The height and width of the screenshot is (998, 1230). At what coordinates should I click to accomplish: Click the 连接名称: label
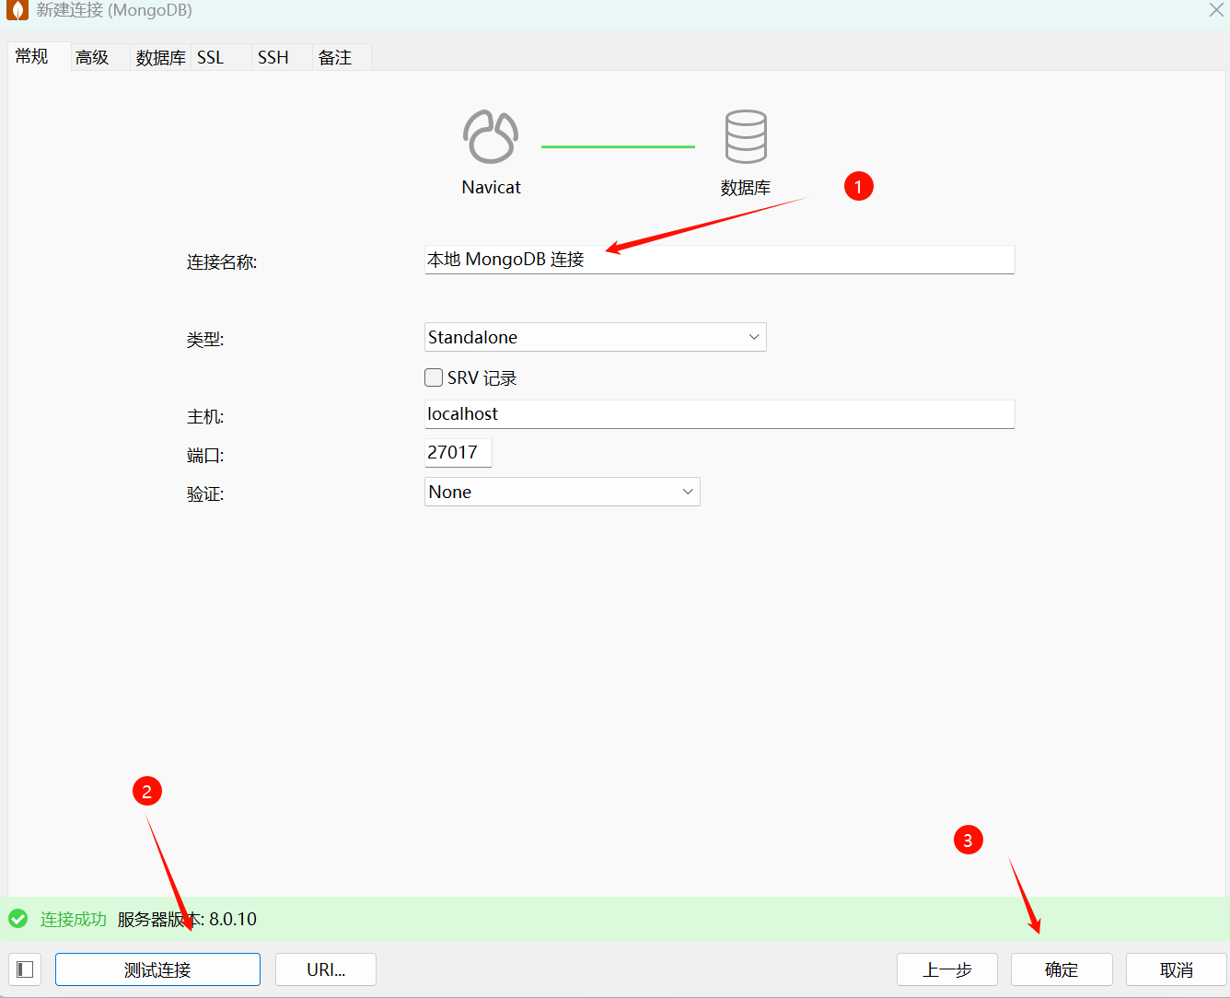(222, 262)
